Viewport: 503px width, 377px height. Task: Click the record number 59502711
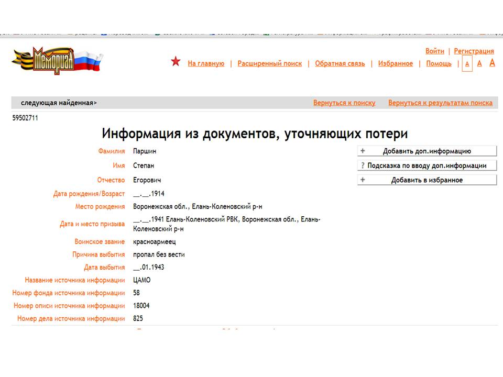click(25, 118)
